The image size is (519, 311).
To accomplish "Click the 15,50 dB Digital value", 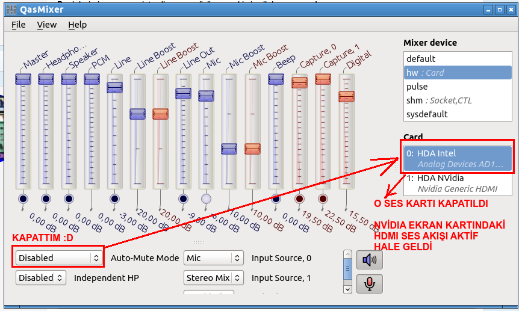I will point(364,222).
